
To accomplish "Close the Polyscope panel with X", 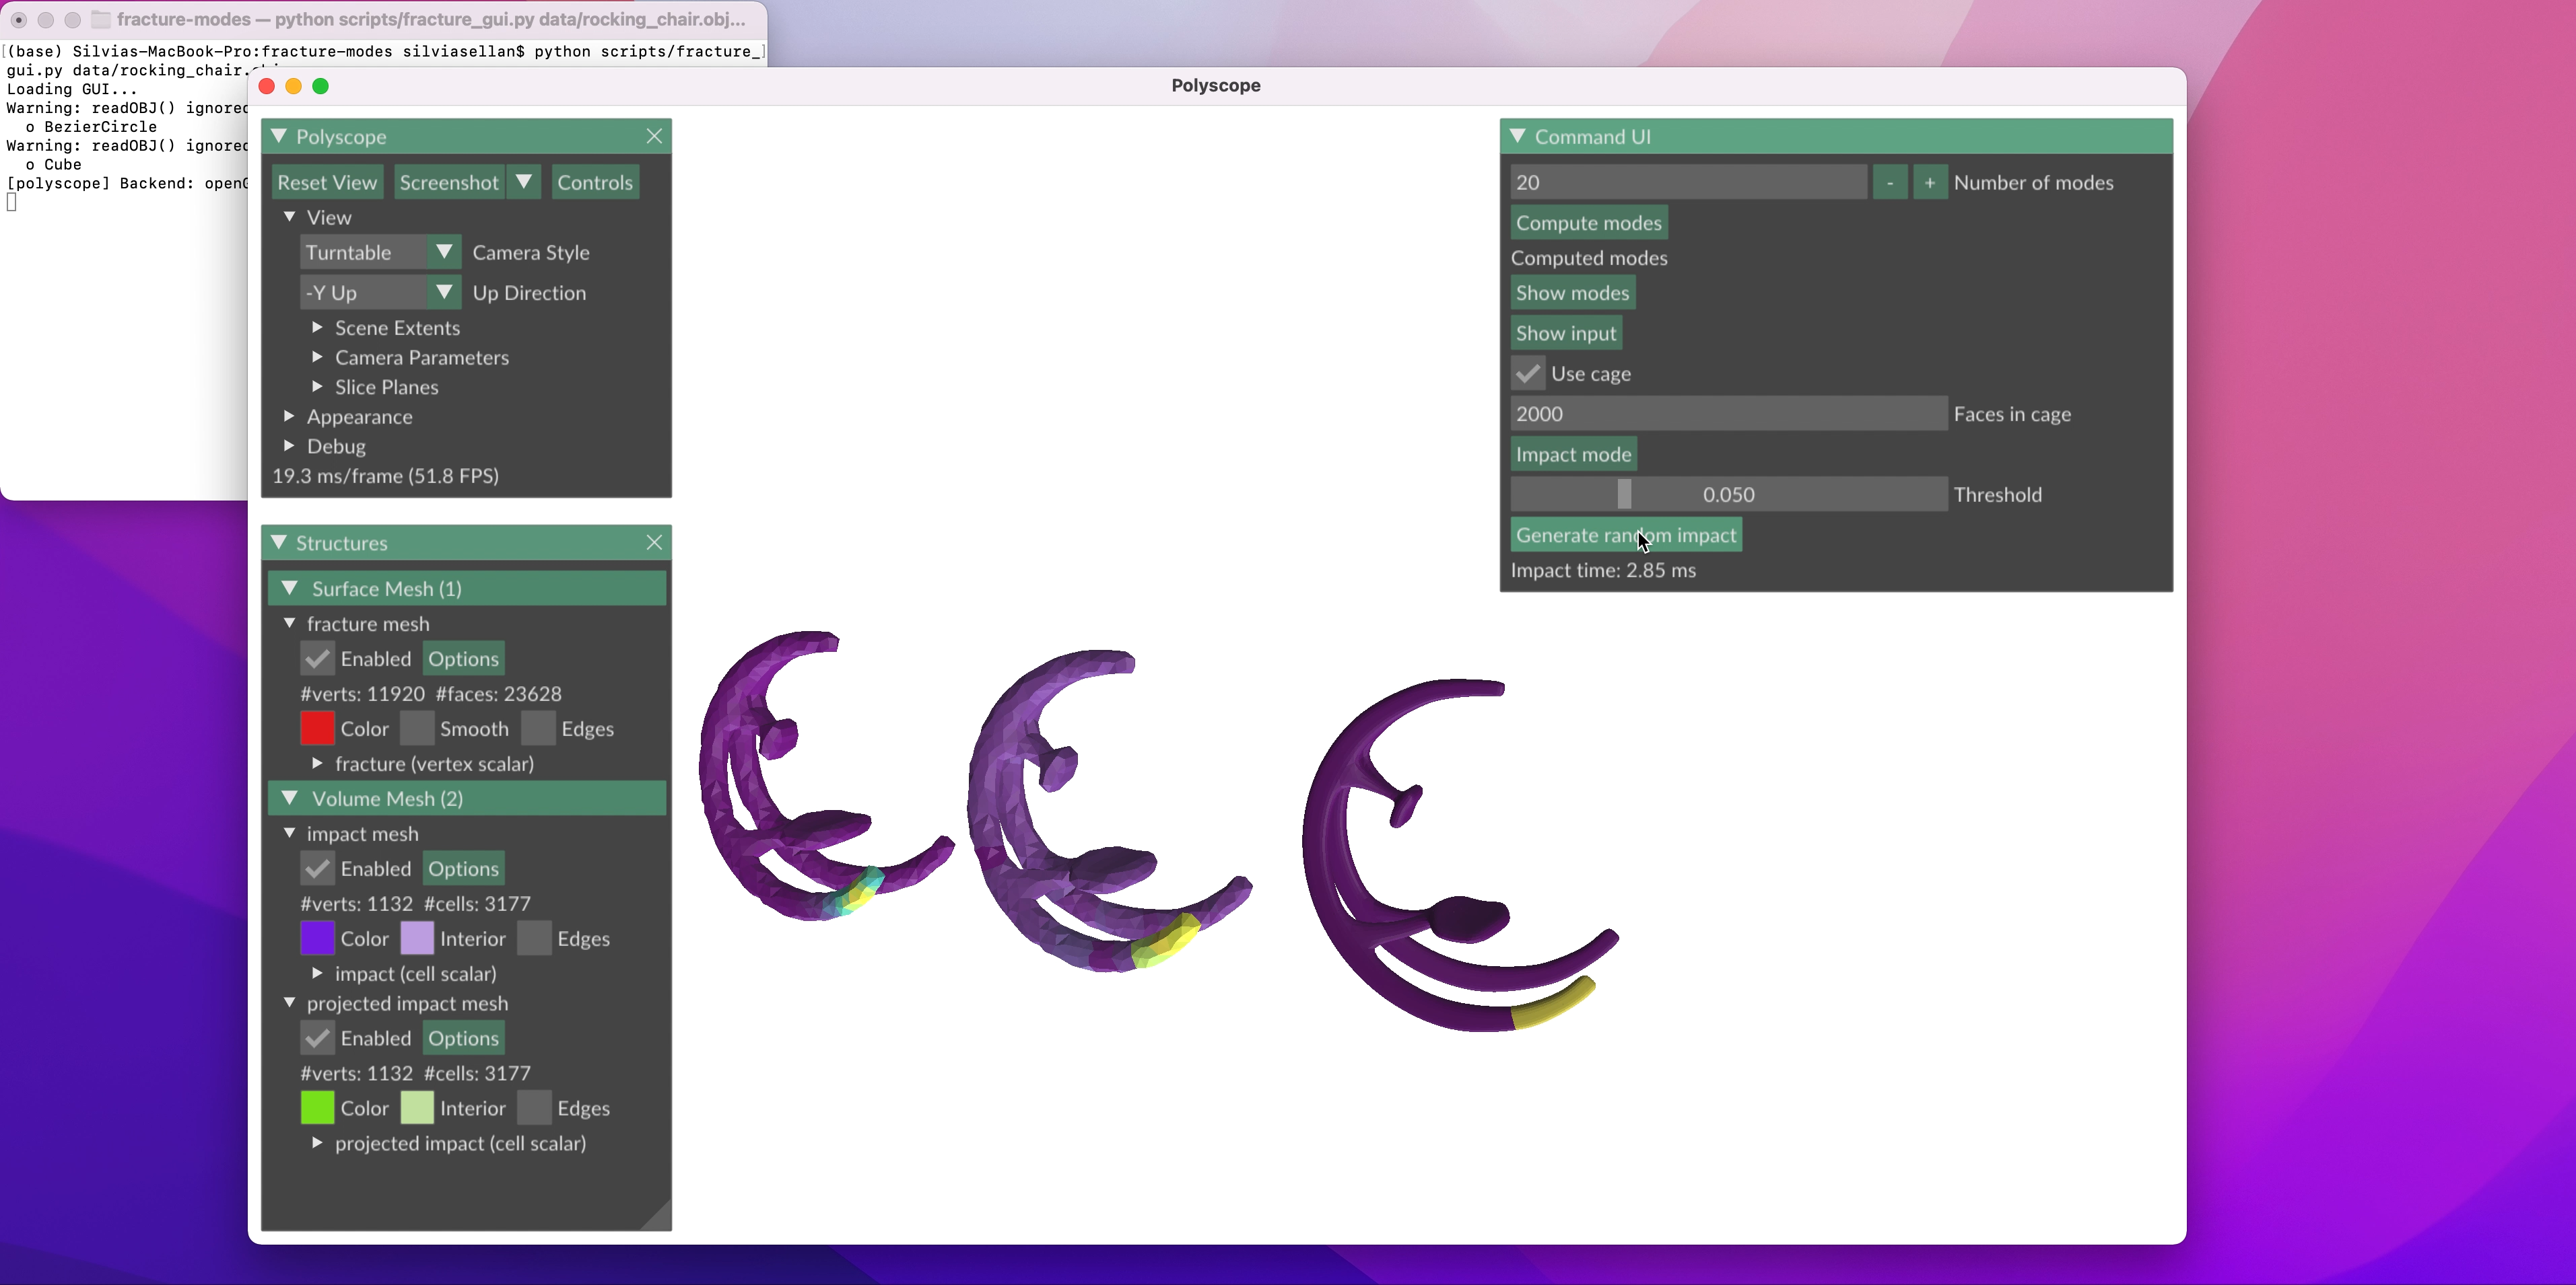I will pyautogui.click(x=654, y=136).
